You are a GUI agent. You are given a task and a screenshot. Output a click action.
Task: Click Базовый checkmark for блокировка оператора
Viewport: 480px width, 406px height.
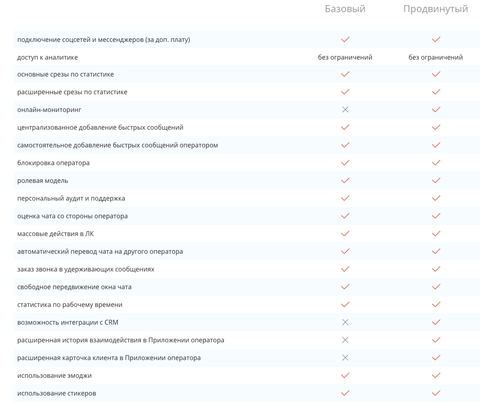(345, 163)
